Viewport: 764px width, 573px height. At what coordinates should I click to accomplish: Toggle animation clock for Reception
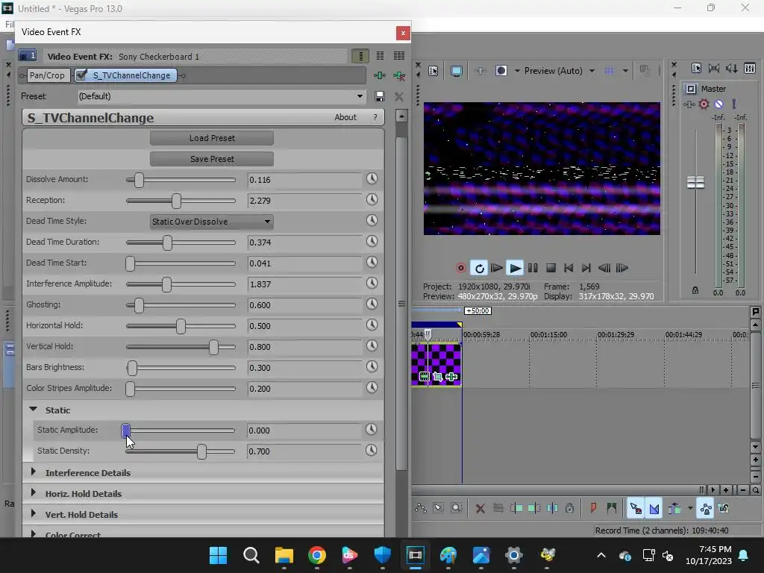pos(372,199)
